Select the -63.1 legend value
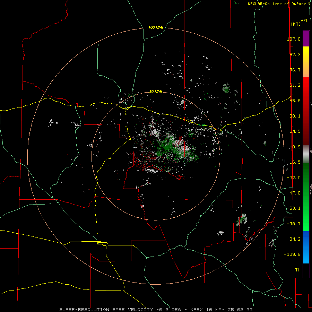Image resolution: width=312 pixels, height=312 pixels. click(x=294, y=208)
